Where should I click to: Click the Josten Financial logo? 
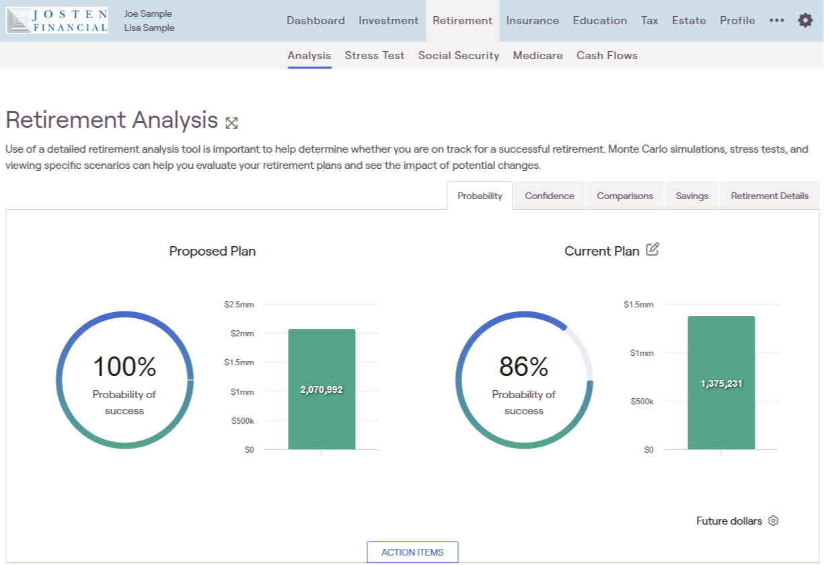pyautogui.click(x=57, y=21)
